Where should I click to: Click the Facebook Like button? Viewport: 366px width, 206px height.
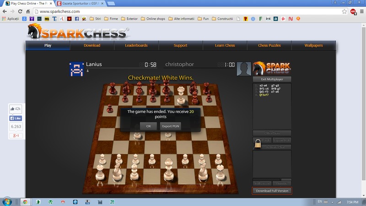coord(16,118)
